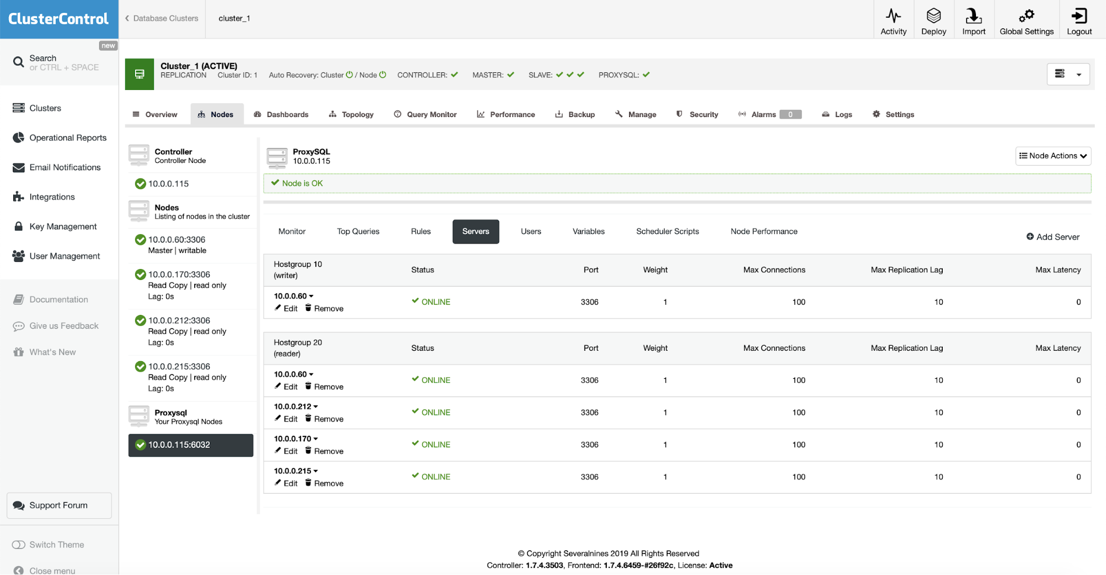Switch to Topology tab
This screenshot has width=1106, height=575.
click(351, 114)
